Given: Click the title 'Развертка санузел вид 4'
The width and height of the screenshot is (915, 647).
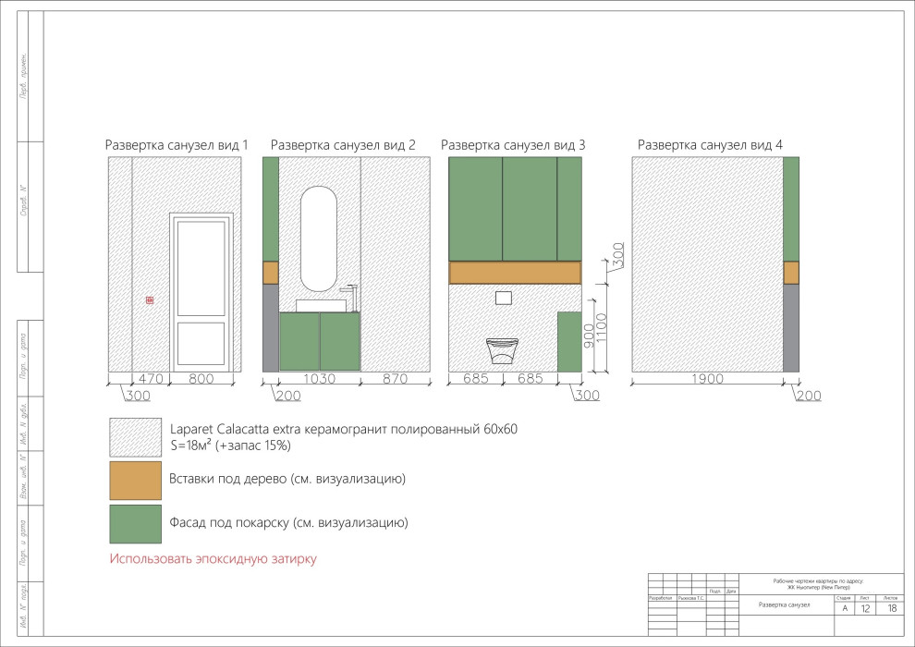Looking at the screenshot, I should [710, 145].
